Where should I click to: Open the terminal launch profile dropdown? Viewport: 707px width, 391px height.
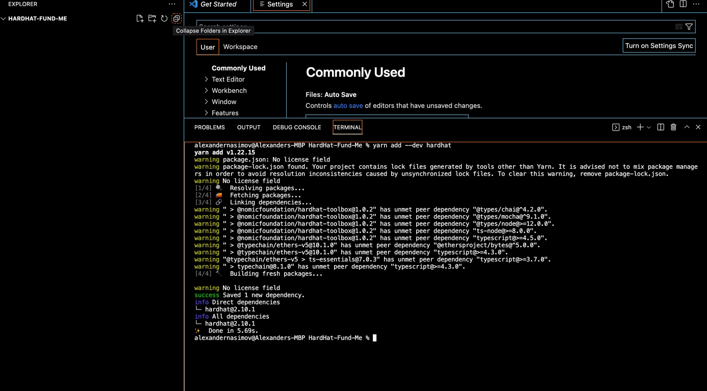coord(649,127)
